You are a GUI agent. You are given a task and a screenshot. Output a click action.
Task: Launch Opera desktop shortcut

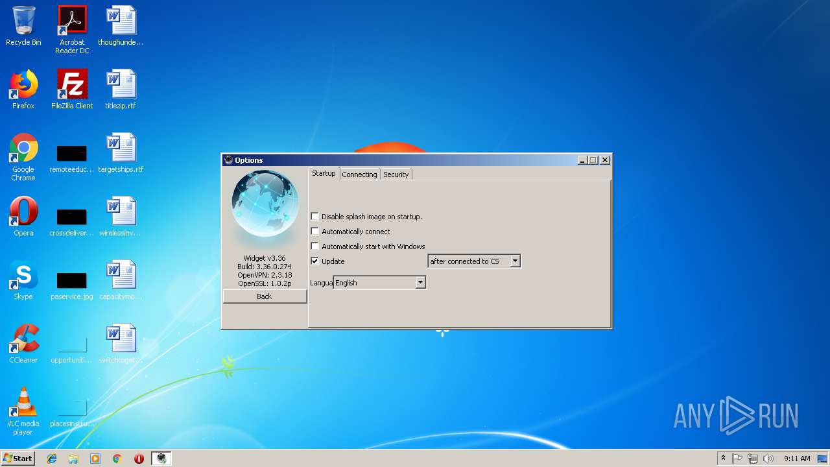[23, 217]
